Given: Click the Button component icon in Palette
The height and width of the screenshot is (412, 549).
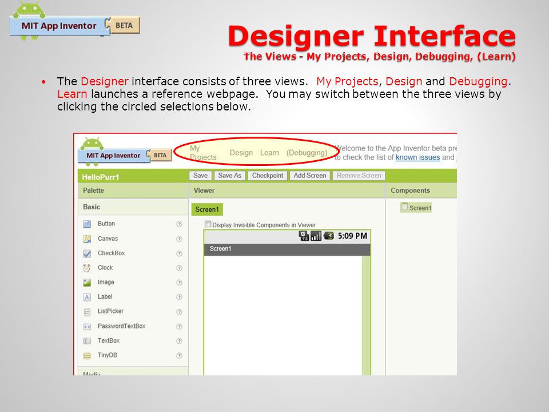Looking at the screenshot, I should (x=87, y=224).
